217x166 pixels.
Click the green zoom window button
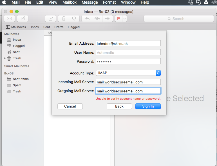pyautogui.click(x=17, y=12)
